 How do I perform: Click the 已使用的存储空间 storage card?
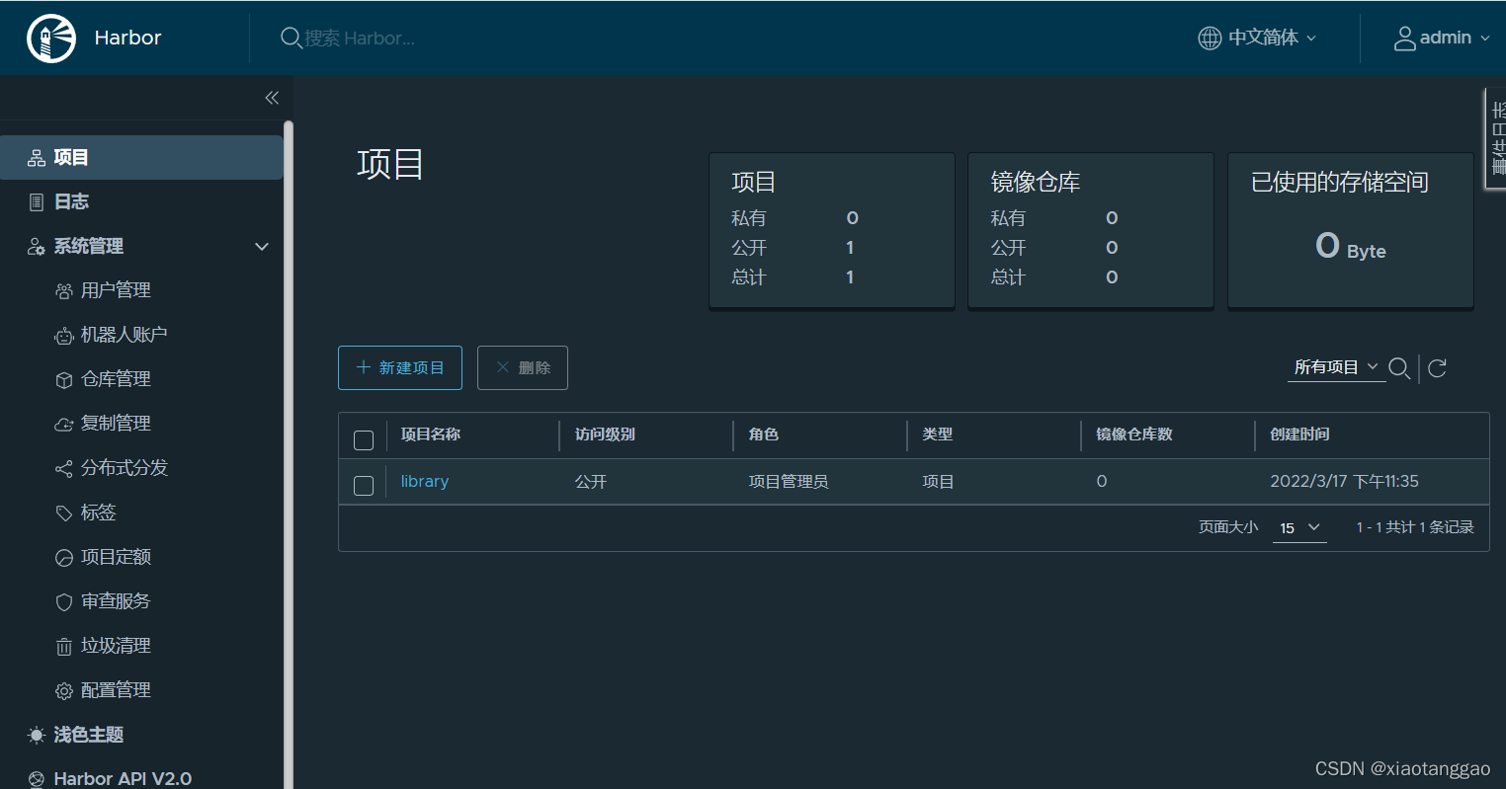1351,230
